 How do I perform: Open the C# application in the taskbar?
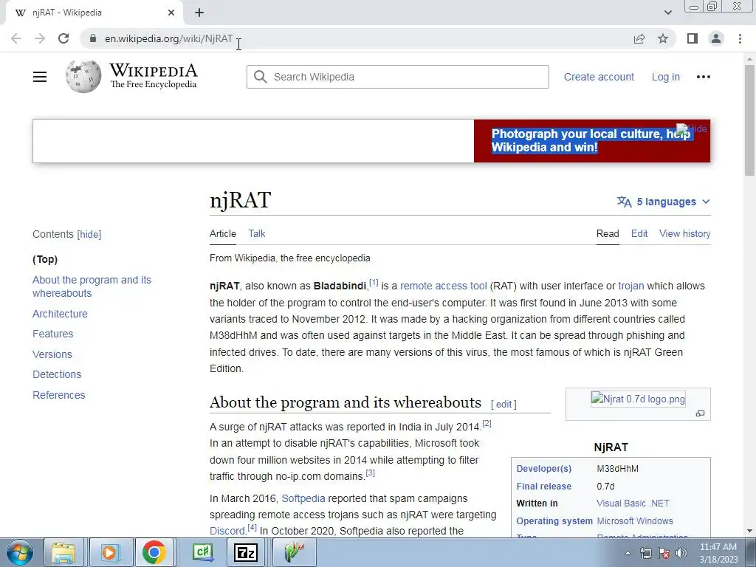[202, 552]
